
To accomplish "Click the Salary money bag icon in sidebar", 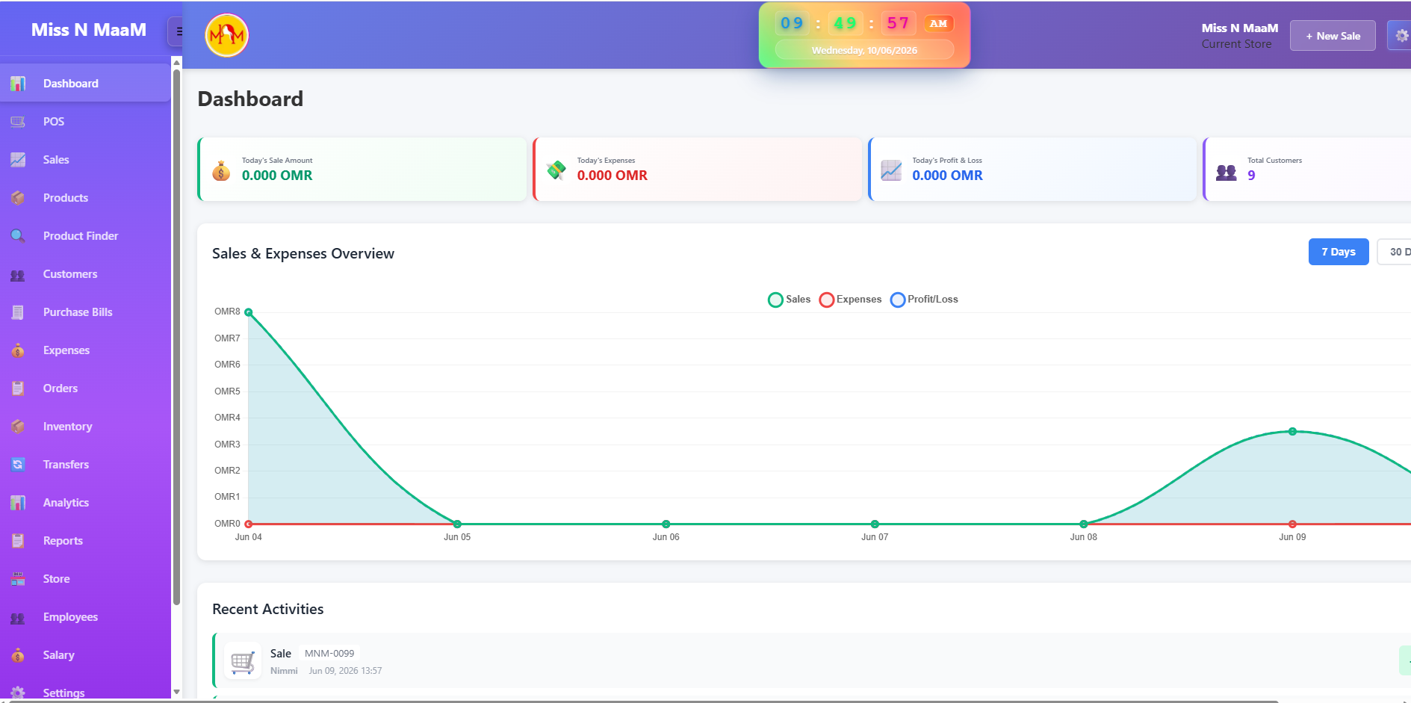I will [x=18, y=655].
